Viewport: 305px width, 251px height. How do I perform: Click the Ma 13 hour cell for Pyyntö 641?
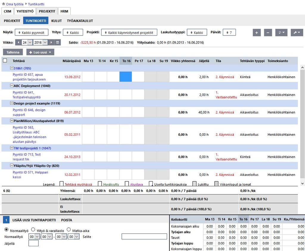click(x=88, y=94)
